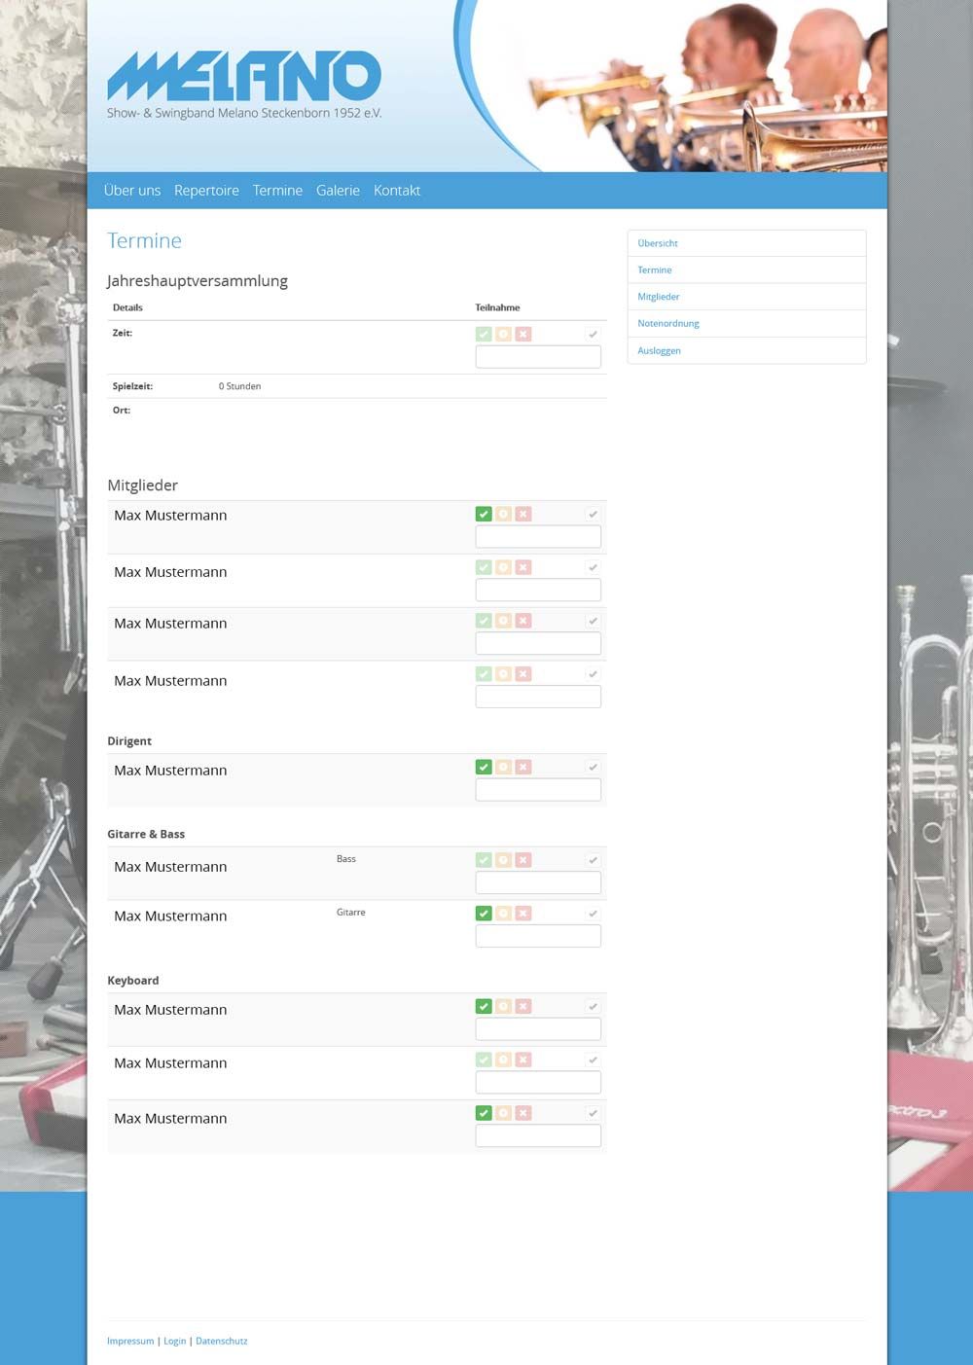Click orange maybe icon in first Keyboard row
Screen dimensions: 973x1365
(503, 1006)
